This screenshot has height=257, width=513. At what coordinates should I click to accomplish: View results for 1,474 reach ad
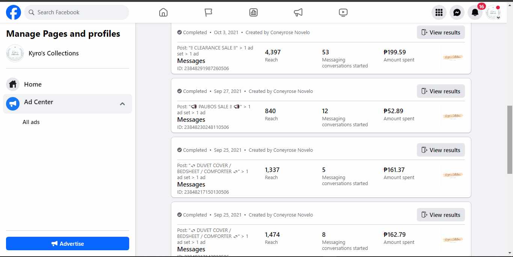pyautogui.click(x=441, y=215)
